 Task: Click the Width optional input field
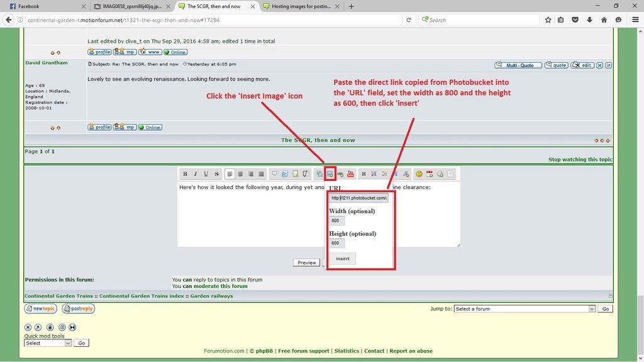[x=337, y=221]
